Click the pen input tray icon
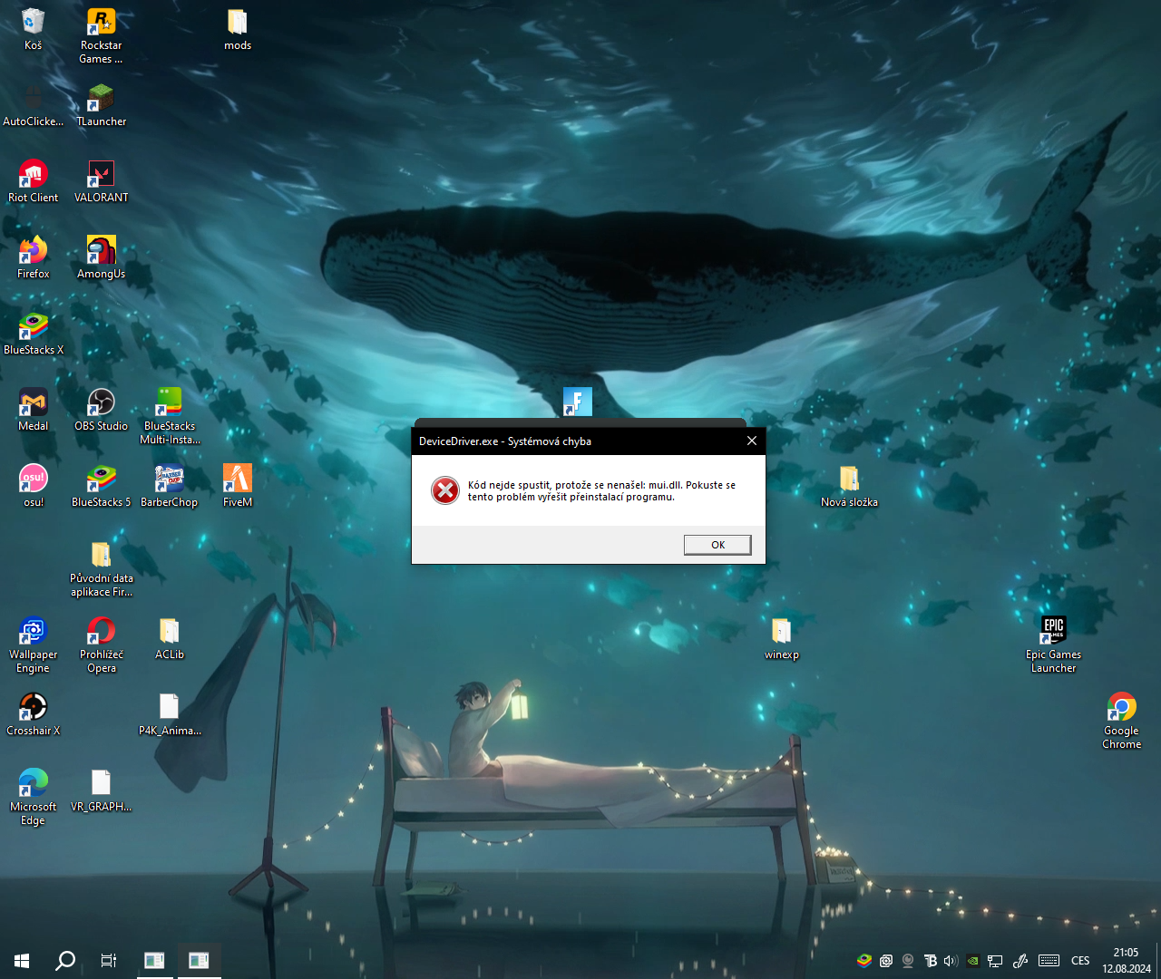Viewport: 1161px width, 979px height. [x=1020, y=961]
